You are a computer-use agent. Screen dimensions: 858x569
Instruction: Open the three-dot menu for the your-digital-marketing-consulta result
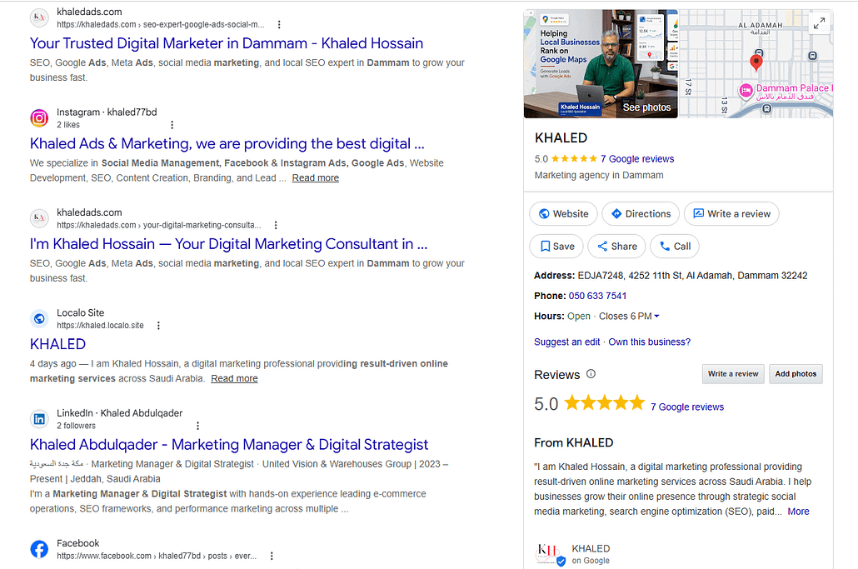pyautogui.click(x=276, y=225)
